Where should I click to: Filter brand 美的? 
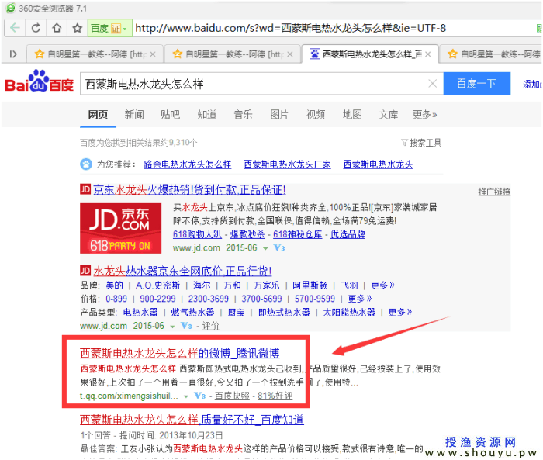[x=114, y=285]
